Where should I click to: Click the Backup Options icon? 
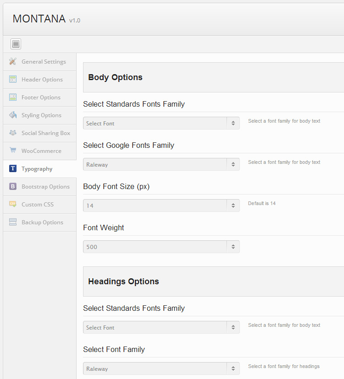tap(13, 222)
